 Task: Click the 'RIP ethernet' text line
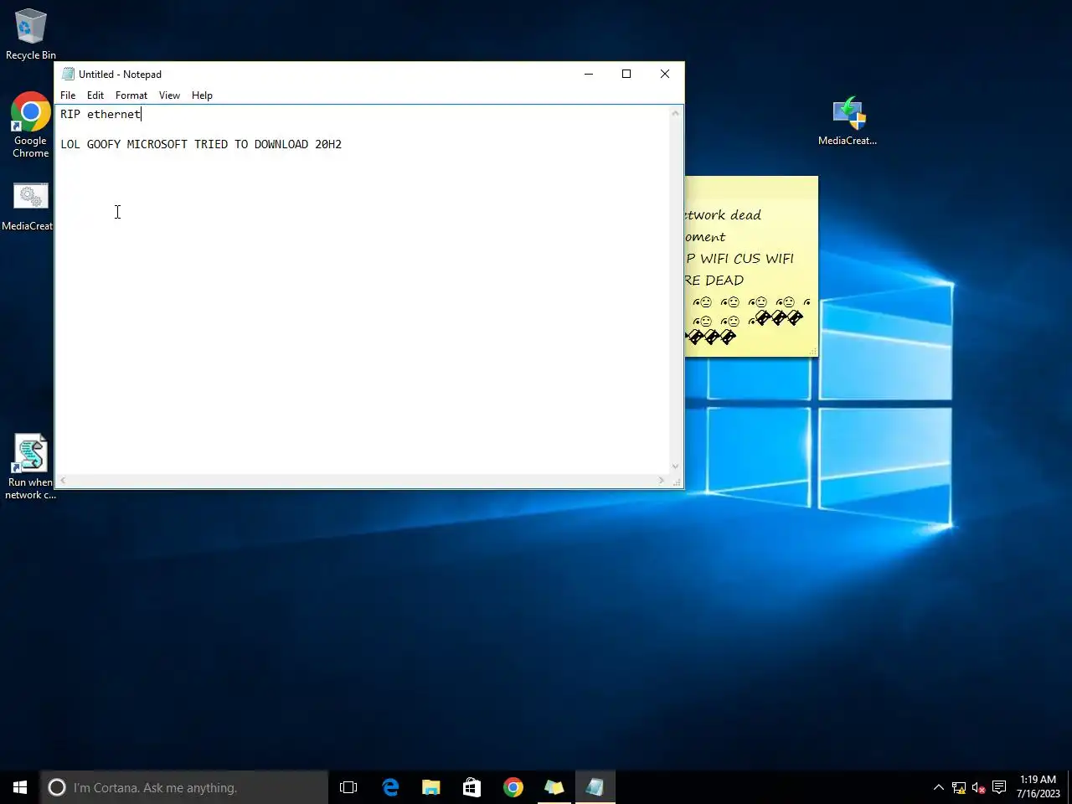[x=100, y=114]
